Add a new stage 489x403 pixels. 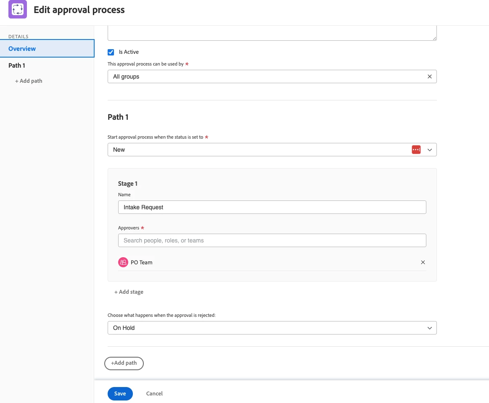click(x=129, y=292)
